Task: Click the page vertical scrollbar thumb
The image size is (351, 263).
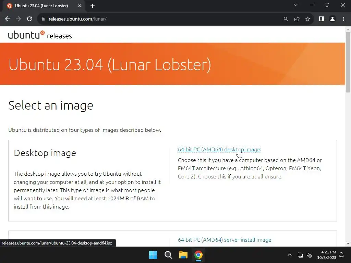Action: click(348, 62)
